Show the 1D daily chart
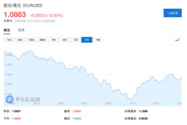The height and width of the screenshot is (125, 187). click(x=75, y=40)
